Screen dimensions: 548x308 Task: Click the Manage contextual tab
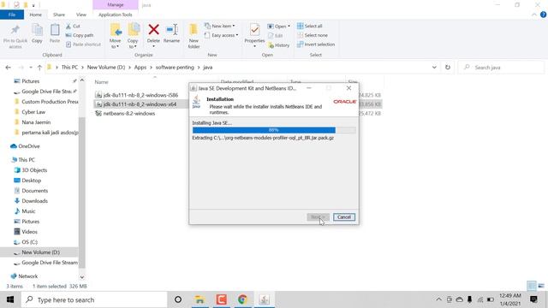[116, 5]
